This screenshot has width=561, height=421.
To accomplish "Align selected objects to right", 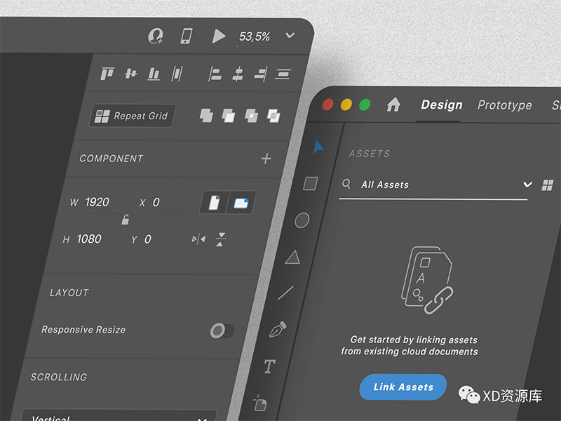I will pyautogui.click(x=260, y=74).
